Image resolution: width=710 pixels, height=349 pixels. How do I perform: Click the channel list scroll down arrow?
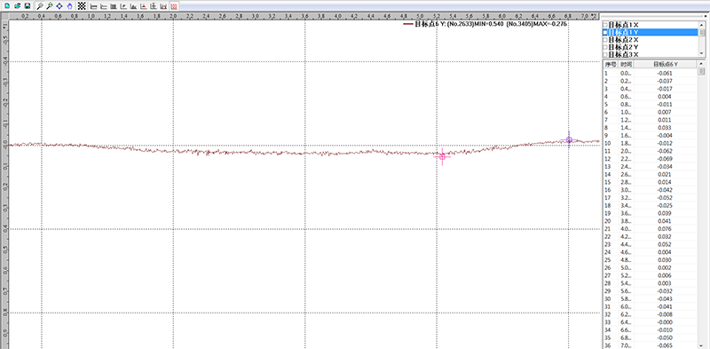pyautogui.click(x=702, y=53)
